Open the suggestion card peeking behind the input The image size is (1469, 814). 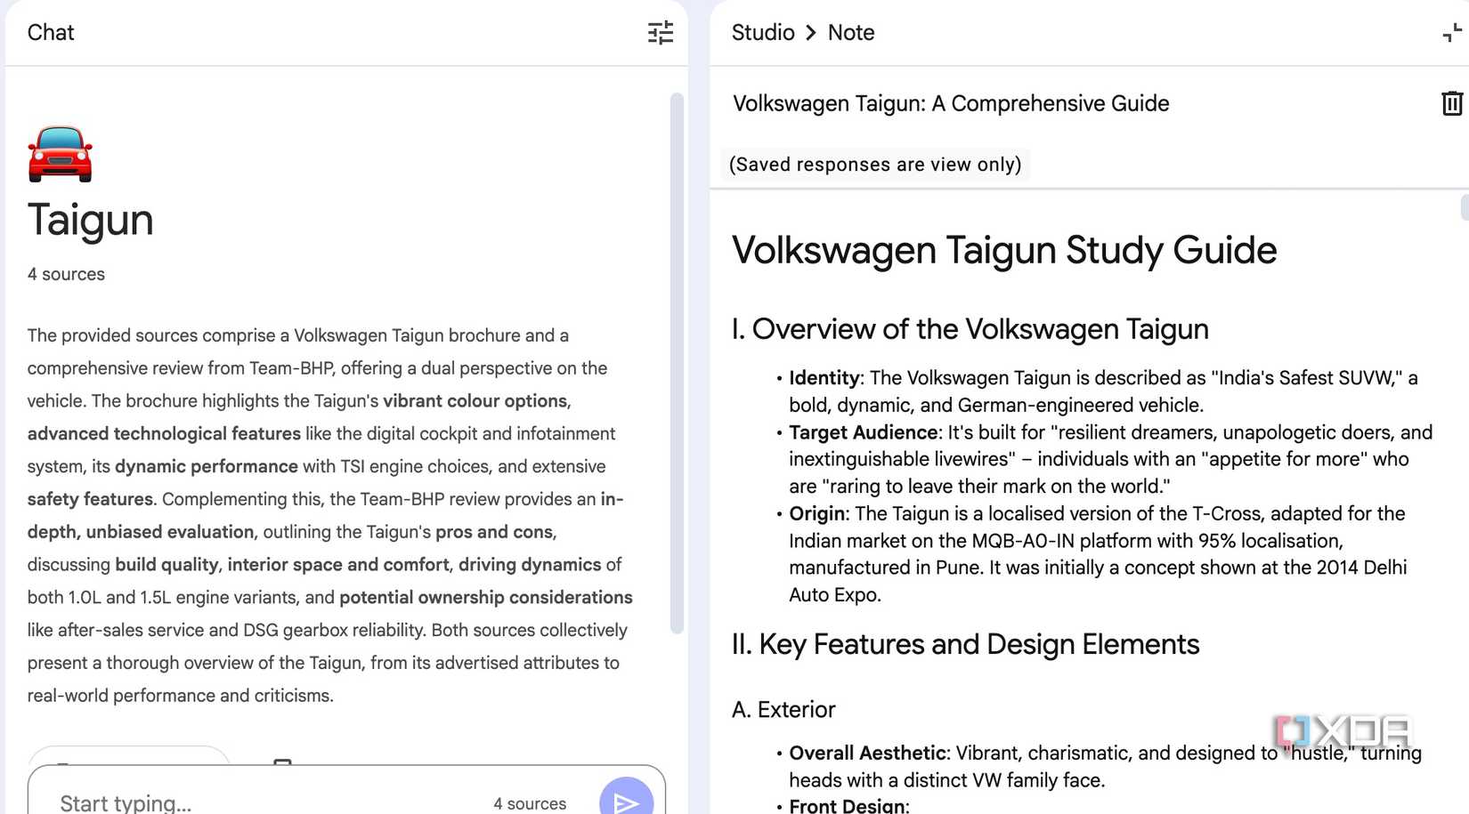127,761
